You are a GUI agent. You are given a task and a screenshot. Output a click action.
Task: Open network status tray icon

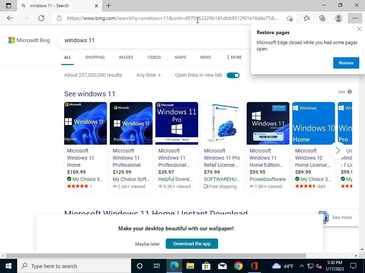point(310,266)
